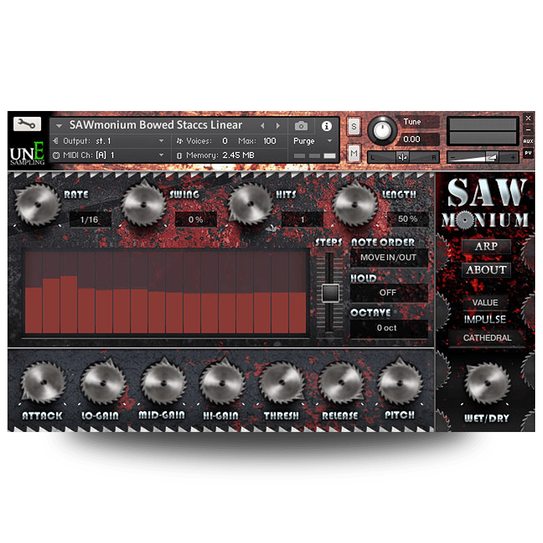Click the Thresh saw-blade knob

[x=282, y=382]
